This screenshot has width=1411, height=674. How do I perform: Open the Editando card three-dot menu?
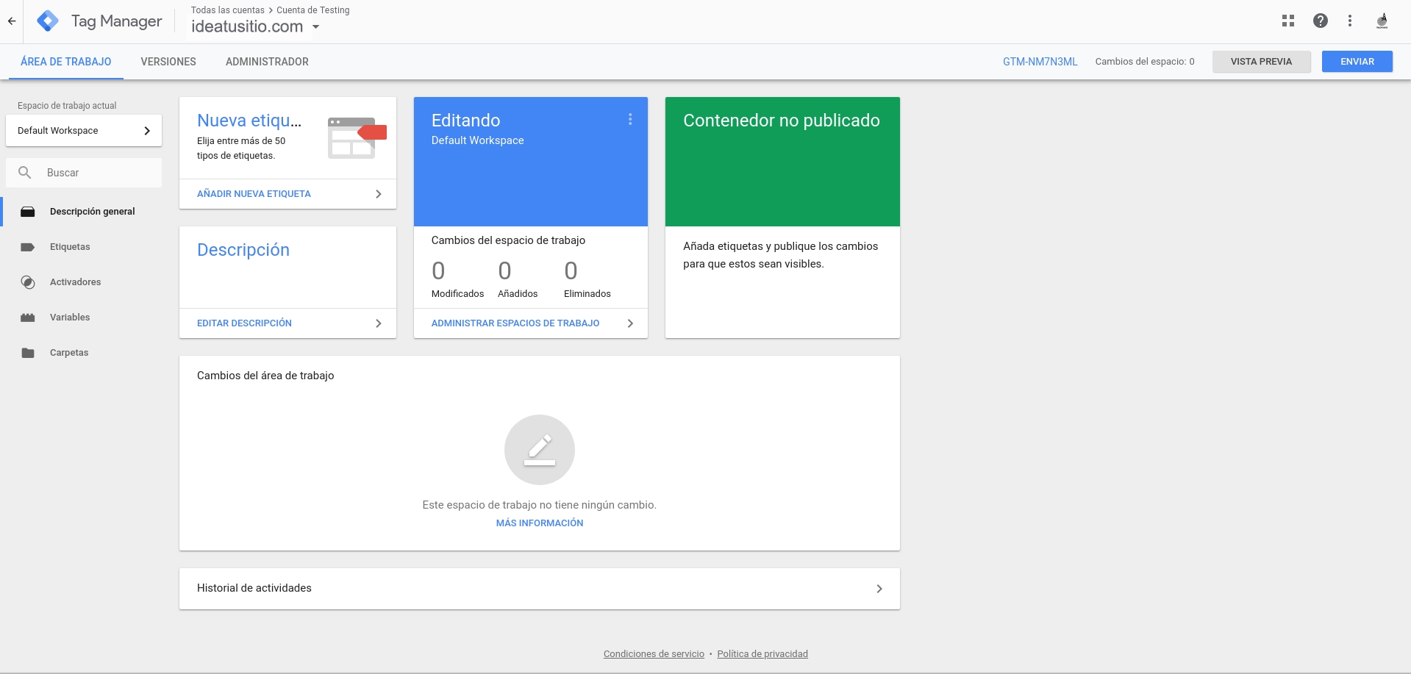[629, 120]
